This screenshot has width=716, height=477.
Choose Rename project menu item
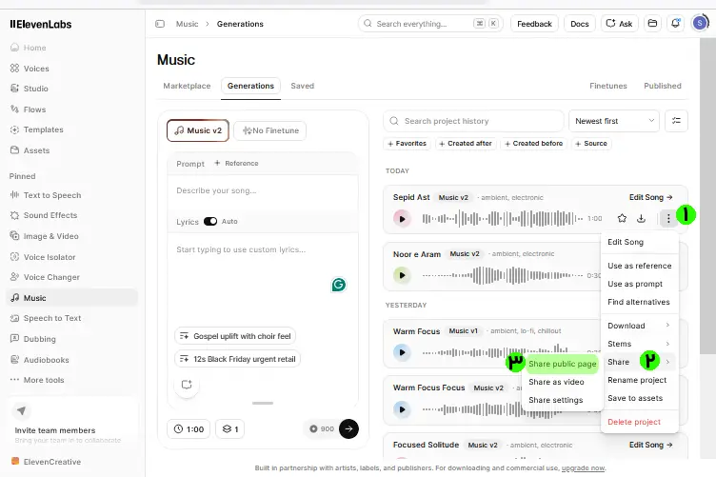click(639, 380)
